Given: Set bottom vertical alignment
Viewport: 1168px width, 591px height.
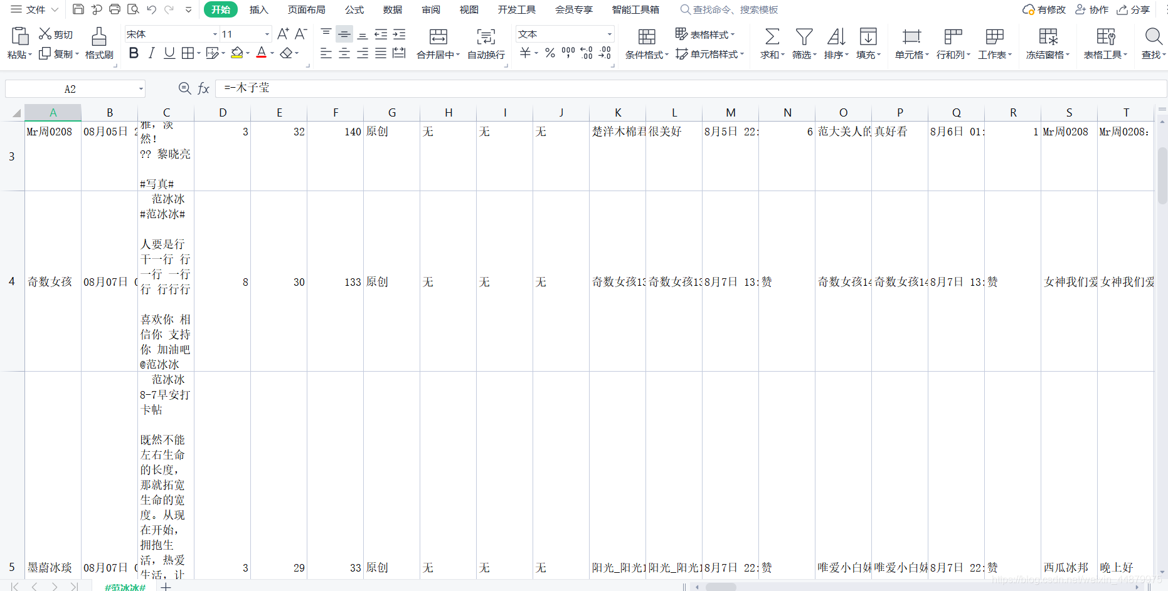Looking at the screenshot, I should pyautogui.click(x=363, y=34).
